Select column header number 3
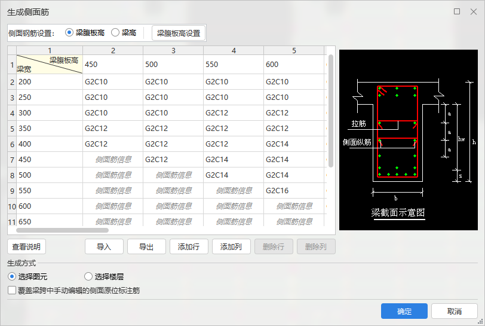 173,51
